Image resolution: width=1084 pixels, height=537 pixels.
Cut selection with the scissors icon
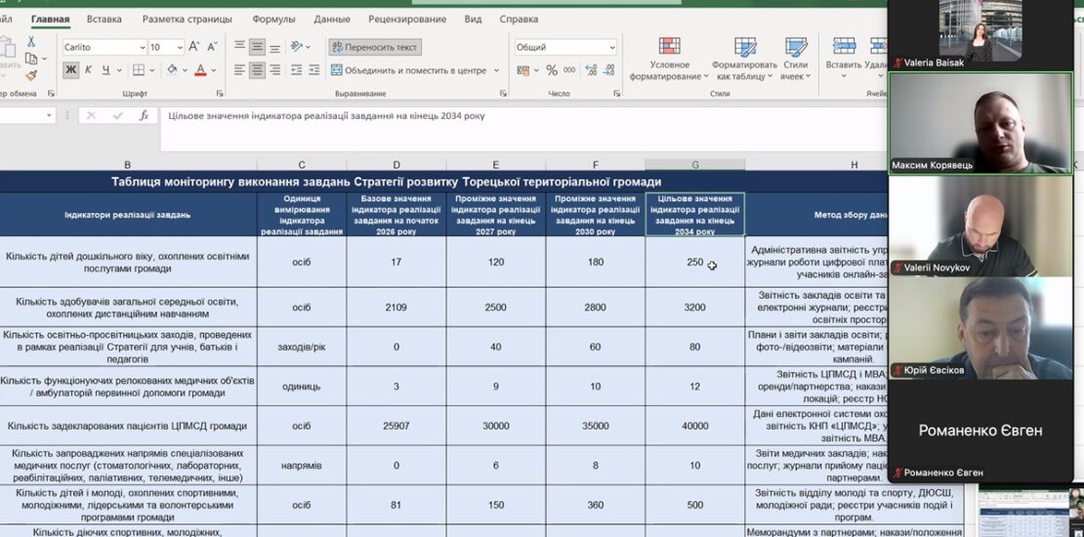pos(31,42)
